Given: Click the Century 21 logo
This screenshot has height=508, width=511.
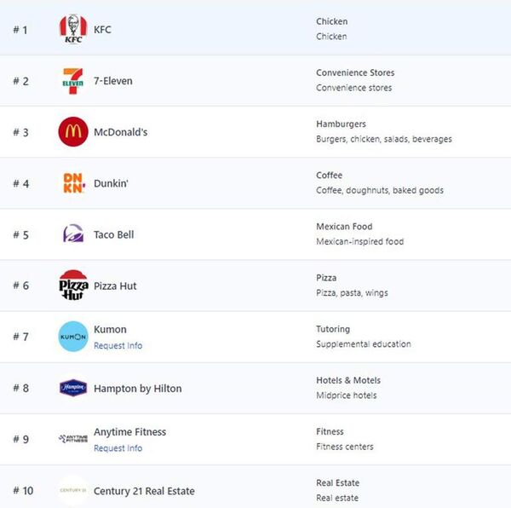Looking at the screenshot, I should (73, 490).
